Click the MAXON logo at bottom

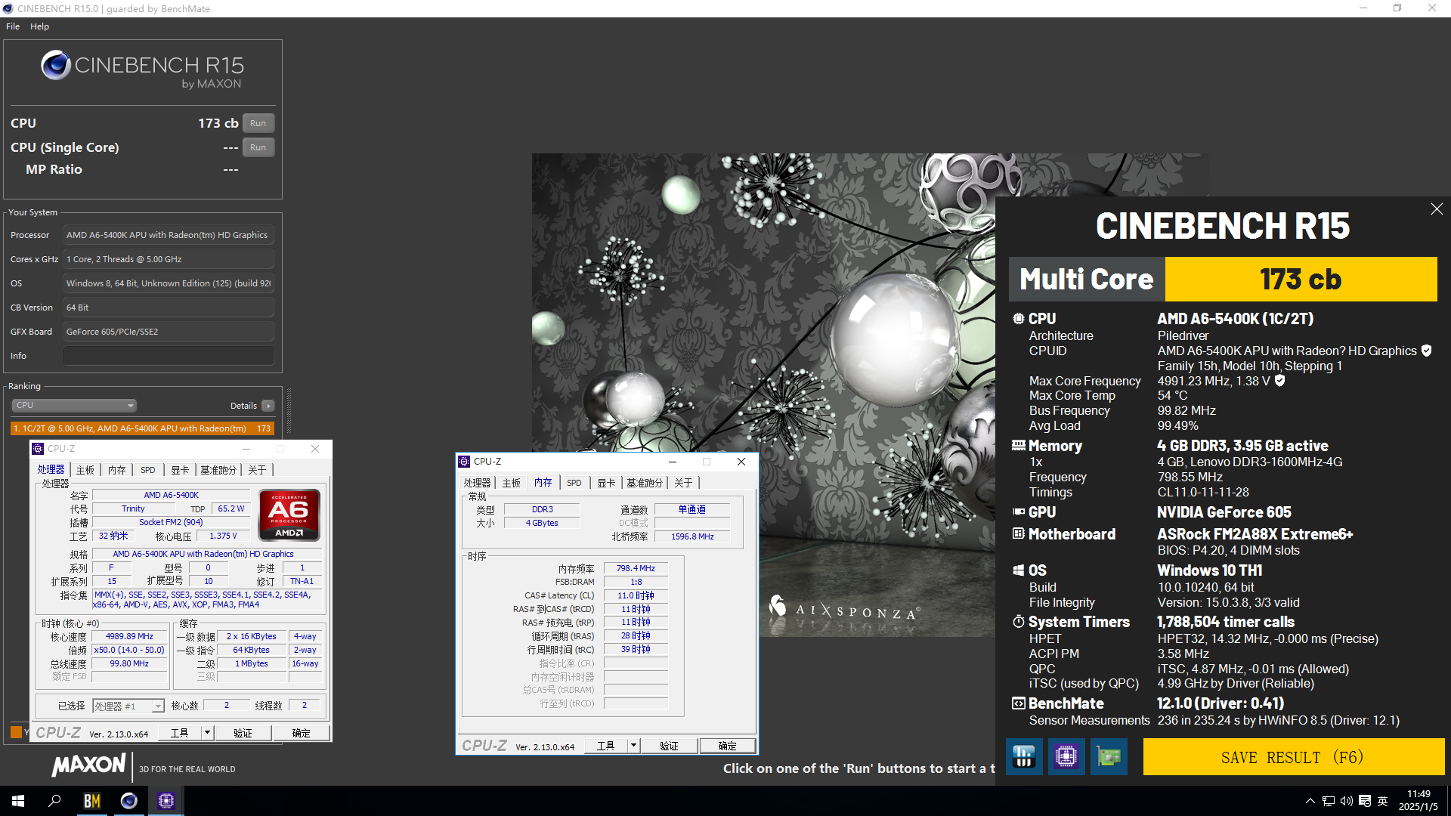click(88, 765)
